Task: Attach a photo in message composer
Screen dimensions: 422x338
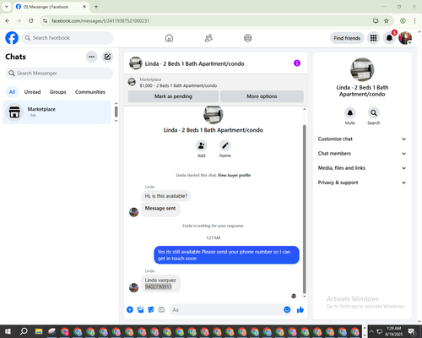Action: [140, 310]
